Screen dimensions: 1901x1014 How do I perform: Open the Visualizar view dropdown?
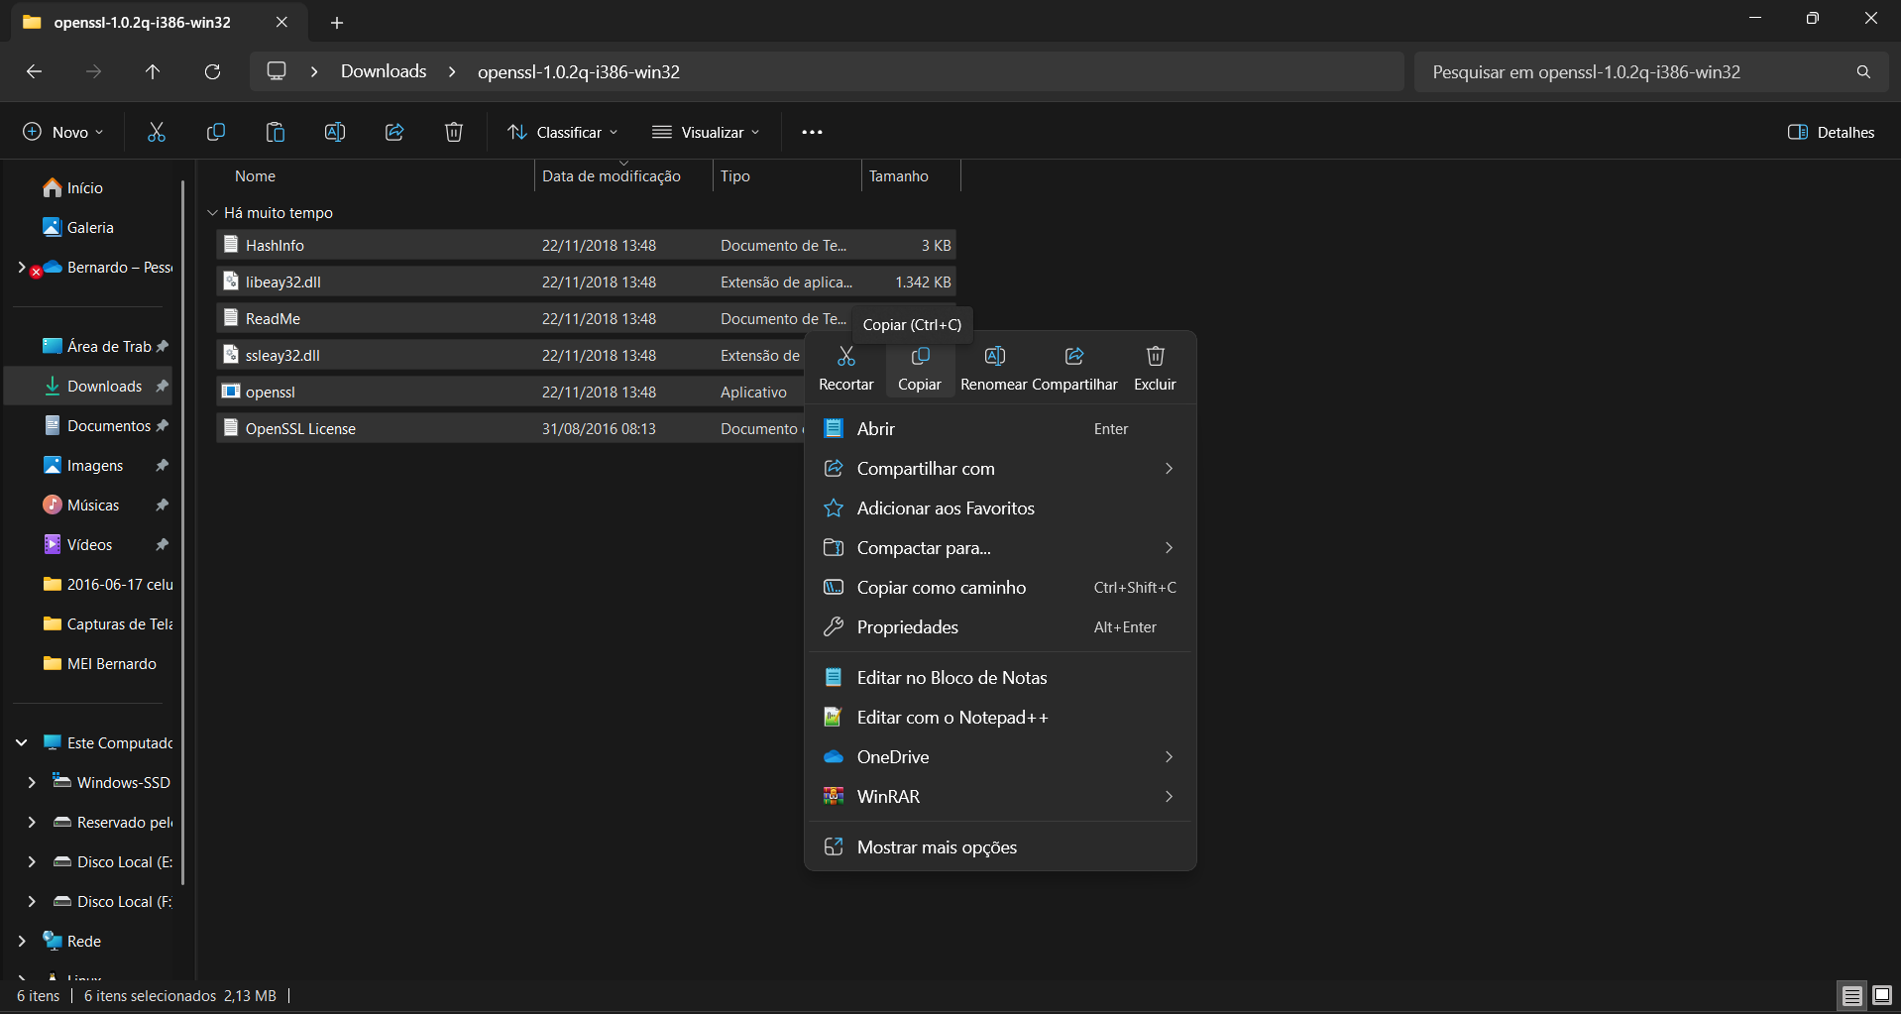click(706, 132)
